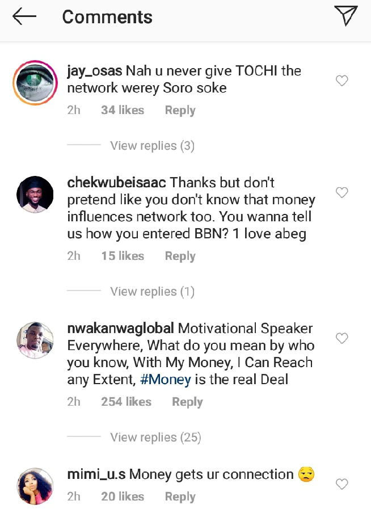Open jay_osas's eye profile picture
This screenshot has height=526, width=371.
coord(35,83)
